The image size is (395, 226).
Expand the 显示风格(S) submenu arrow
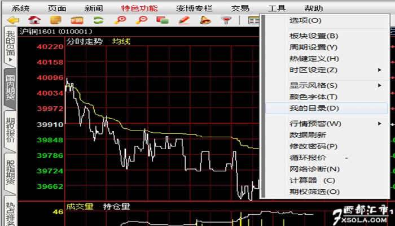point(380,85)
